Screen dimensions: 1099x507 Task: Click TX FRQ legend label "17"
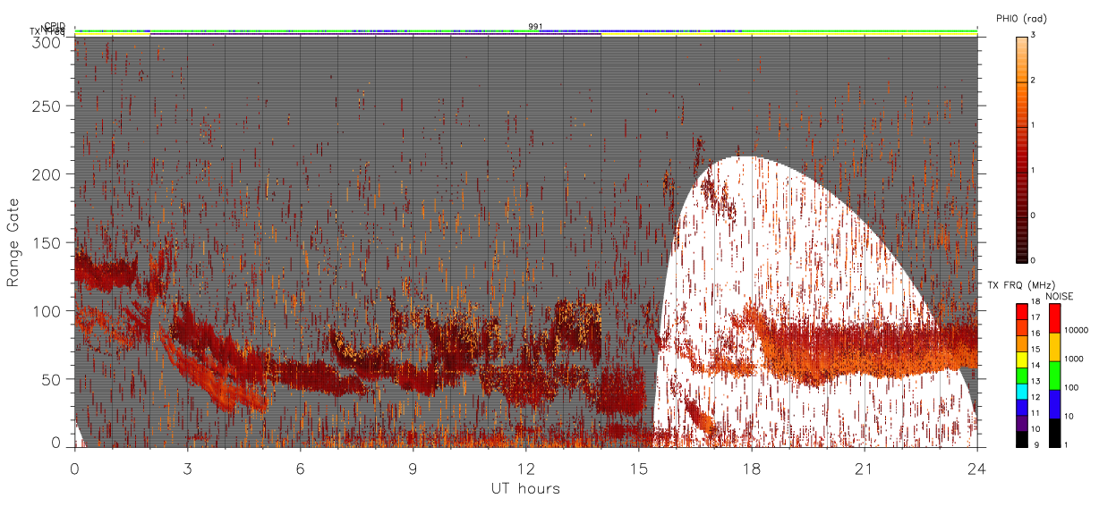click(1035, 317)
